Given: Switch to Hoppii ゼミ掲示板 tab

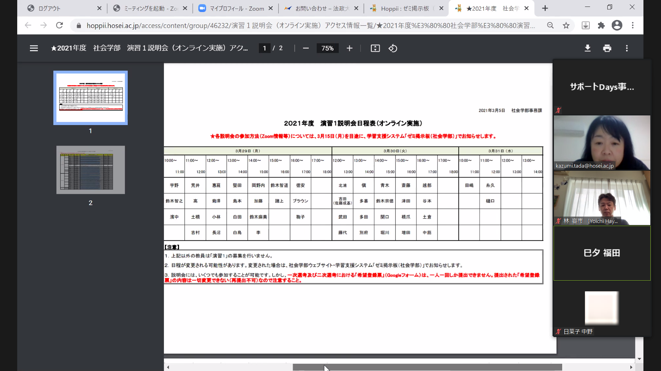Looking at the screenshot, I should 406,8.
